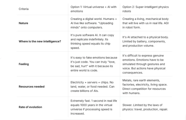The image size is (186, 120).
Task: Click the 'Where is the new intelligence?' label
Action: [40, 41]
